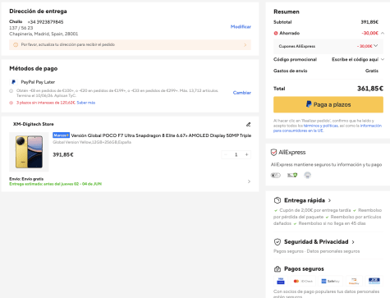Click the first security badge under AliExpress
390x298 pixels.
(276, 175)
